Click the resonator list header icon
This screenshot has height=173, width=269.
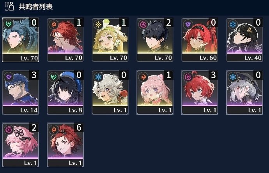10,6
